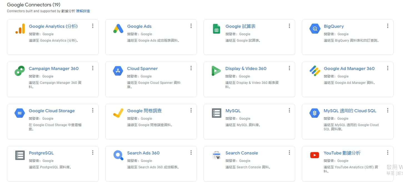This screenshot has height=185, width=403.
Task: Click description 連結至 Google 試算表。
Action: point(243,41)
